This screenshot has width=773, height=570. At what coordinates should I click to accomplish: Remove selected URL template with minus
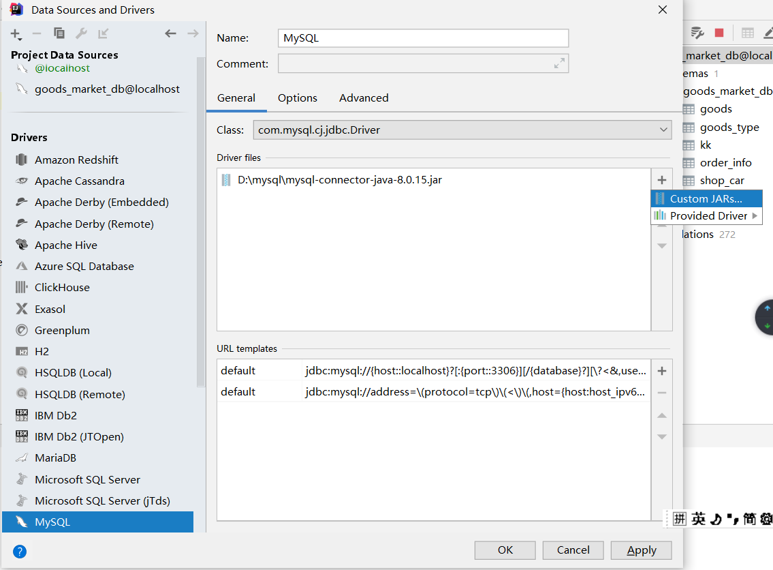pos(662,393)
